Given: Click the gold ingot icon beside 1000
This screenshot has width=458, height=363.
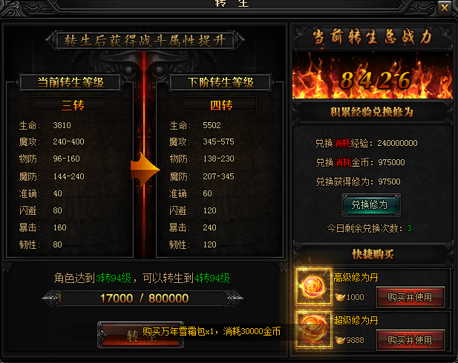Looking at the screenshot, I should pos(340,297).
